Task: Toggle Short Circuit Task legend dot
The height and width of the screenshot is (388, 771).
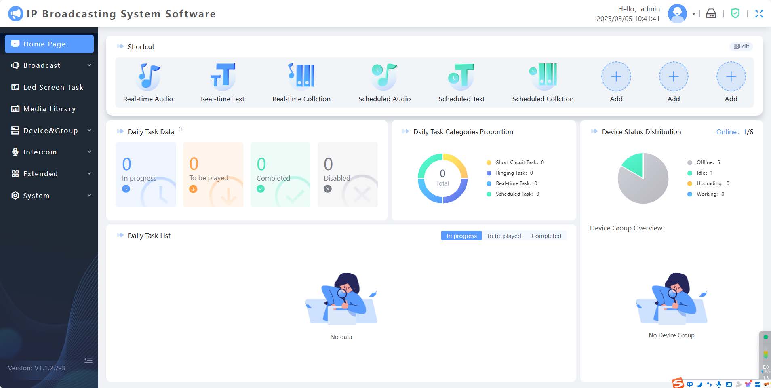Action: [489, 162]
